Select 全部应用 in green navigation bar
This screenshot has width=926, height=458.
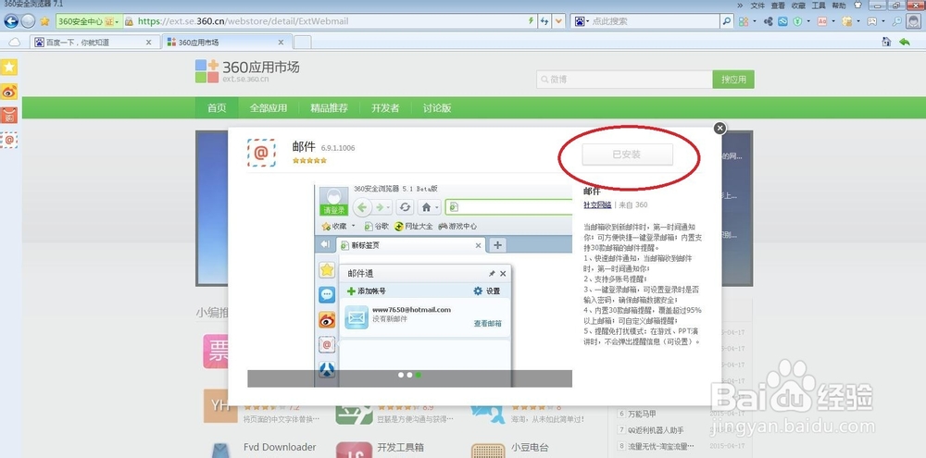[x=269, y=108]
